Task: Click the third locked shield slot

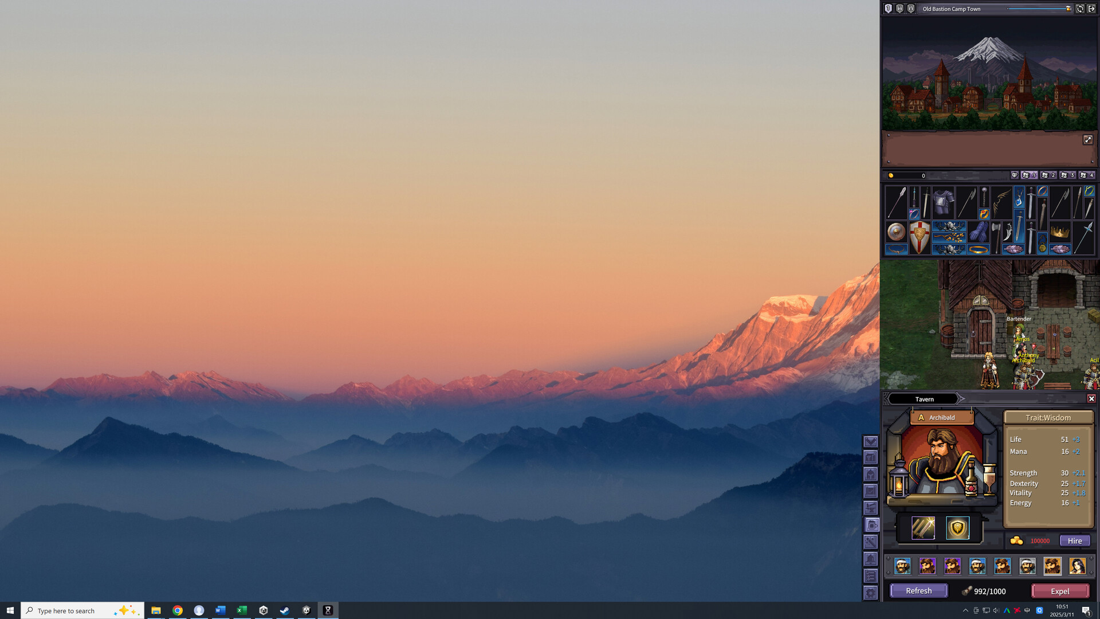Action: 911,9
